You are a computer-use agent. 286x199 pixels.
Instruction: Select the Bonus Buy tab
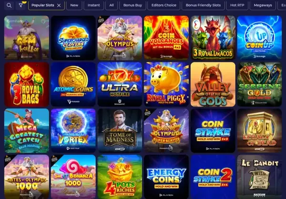click(133, 5)
